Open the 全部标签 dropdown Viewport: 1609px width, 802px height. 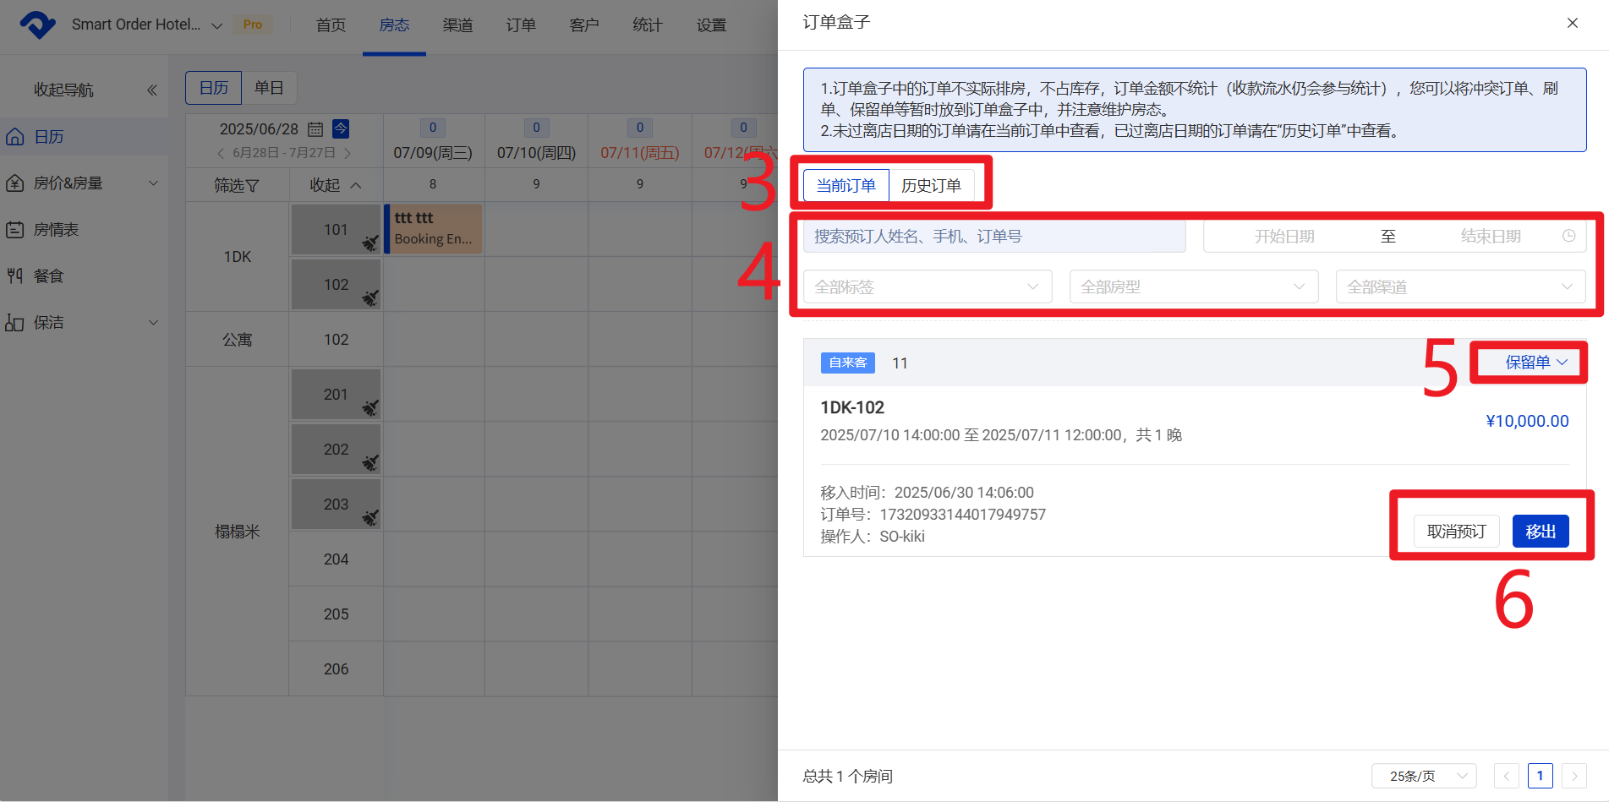pyautogui.click(x=927, y=287)
